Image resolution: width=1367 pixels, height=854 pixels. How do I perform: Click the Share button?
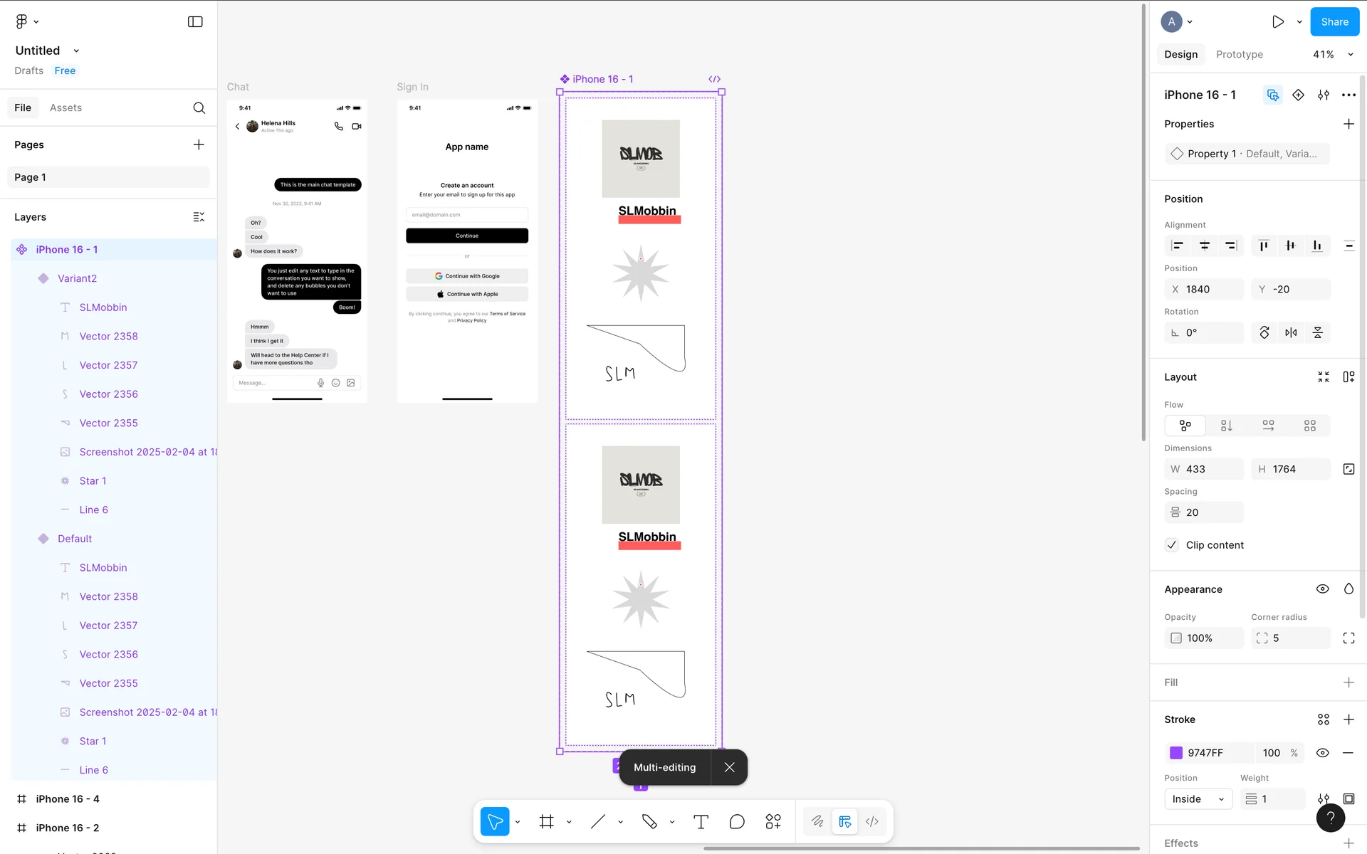pyautogui.click(x=1334, y=22)
